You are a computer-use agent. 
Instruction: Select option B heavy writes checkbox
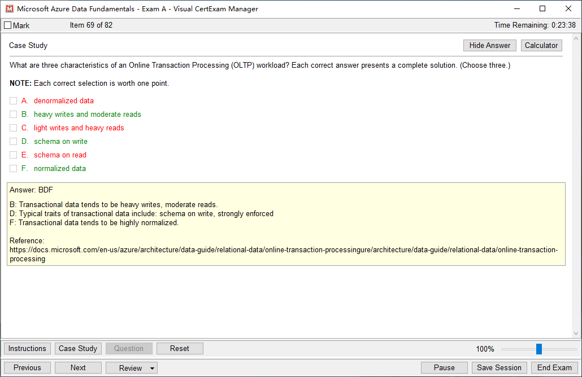click(14, 115)
